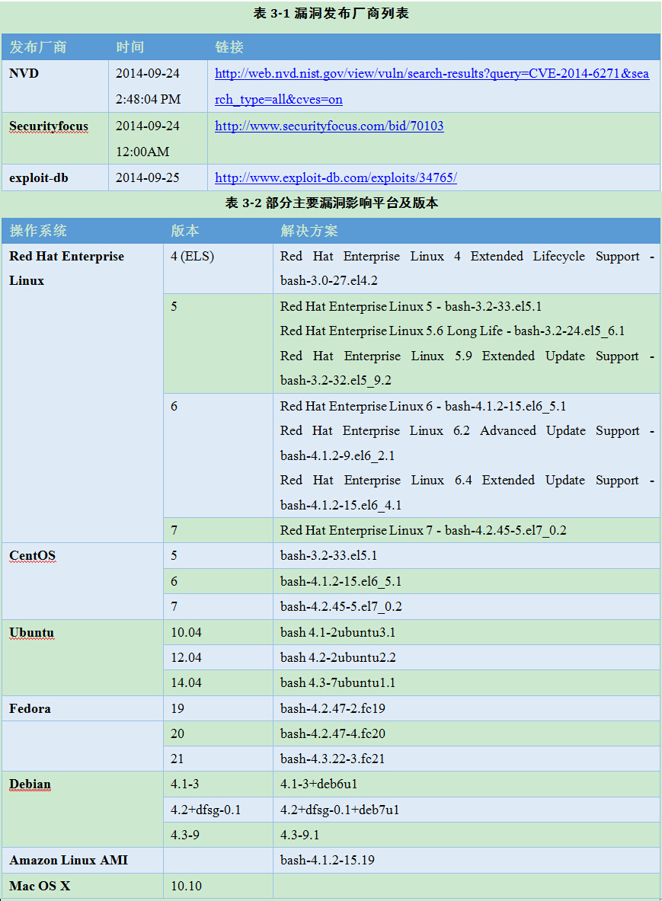Click the 12:00AM time text
662x901 pixels.
142,152
